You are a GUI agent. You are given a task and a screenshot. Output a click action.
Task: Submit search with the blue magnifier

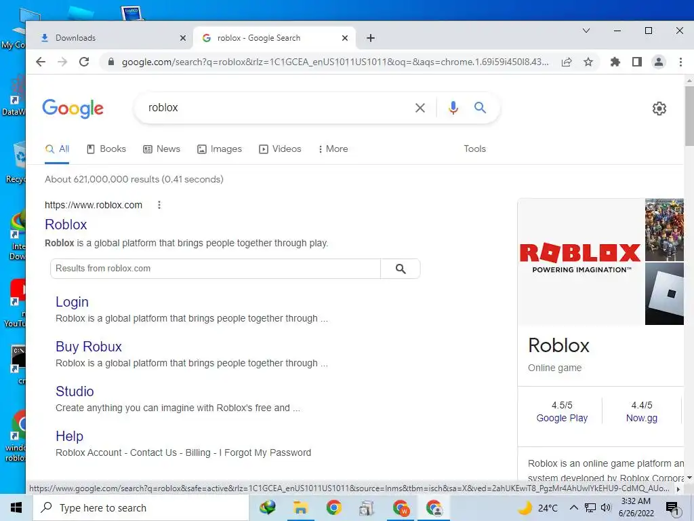pyautogui.click(x=481, y=108)
